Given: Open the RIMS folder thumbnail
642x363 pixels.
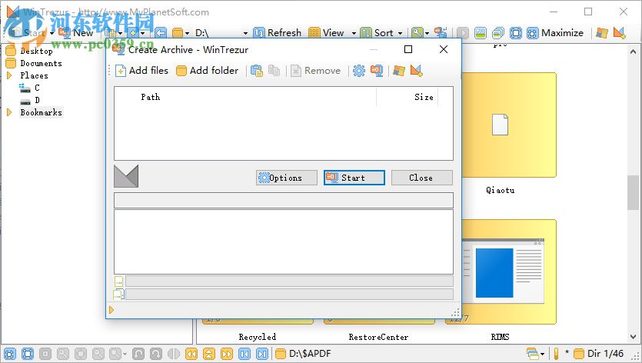Looking at the screenshot, I should (x=501, y=271).
